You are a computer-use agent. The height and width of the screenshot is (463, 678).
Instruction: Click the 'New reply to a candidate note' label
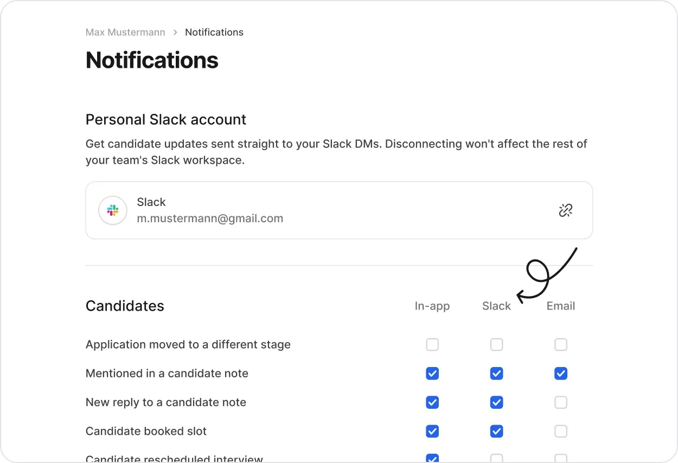(166, 402)
